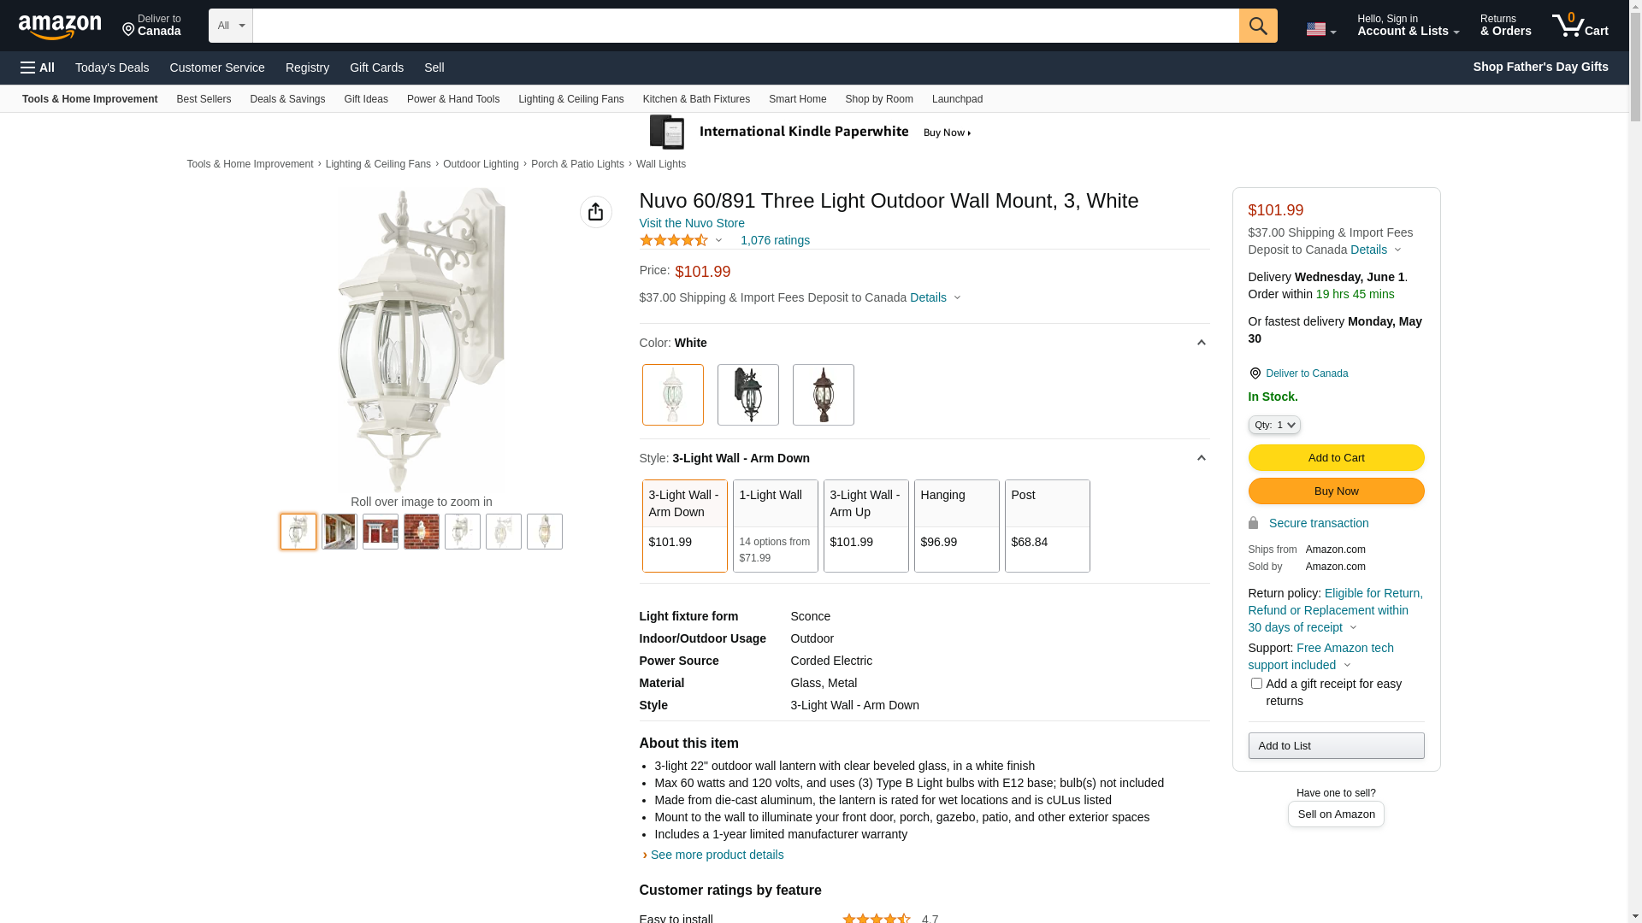Open the Lighting & Ceiling Fans tab
Viewport: 1642px width, 923px height.
pyautogui.click(x=570, y=99)
